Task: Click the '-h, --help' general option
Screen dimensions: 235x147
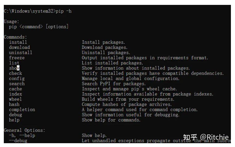Action: [22, 136]
